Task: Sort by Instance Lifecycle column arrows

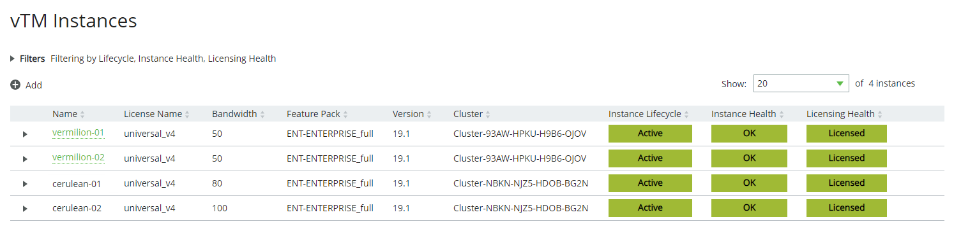Action: (x=686, y=115)
